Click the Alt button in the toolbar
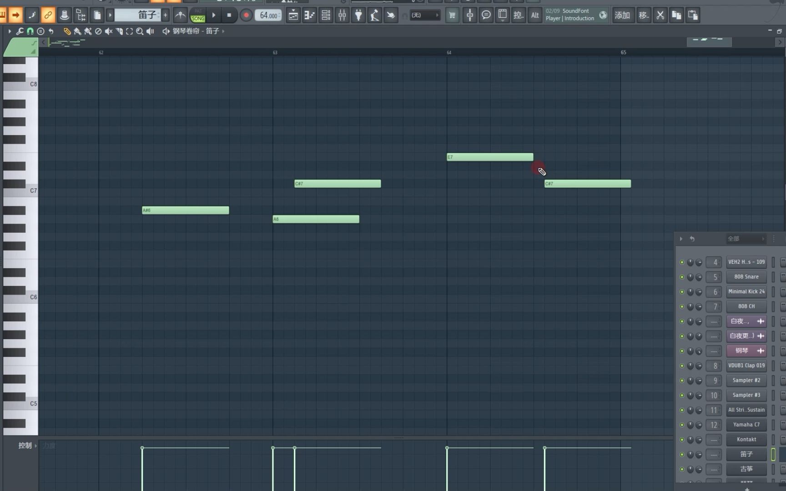 [x=535, y=15]
